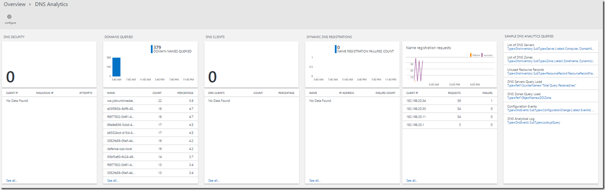
Task: Open See all in Domains Queried tile
Action: (x=113, y=180)
